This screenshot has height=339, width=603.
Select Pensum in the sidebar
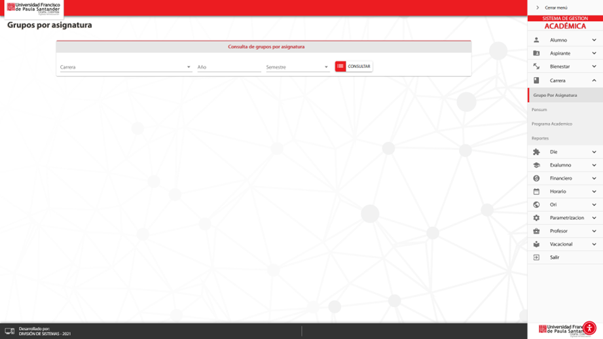click(539, 109)
